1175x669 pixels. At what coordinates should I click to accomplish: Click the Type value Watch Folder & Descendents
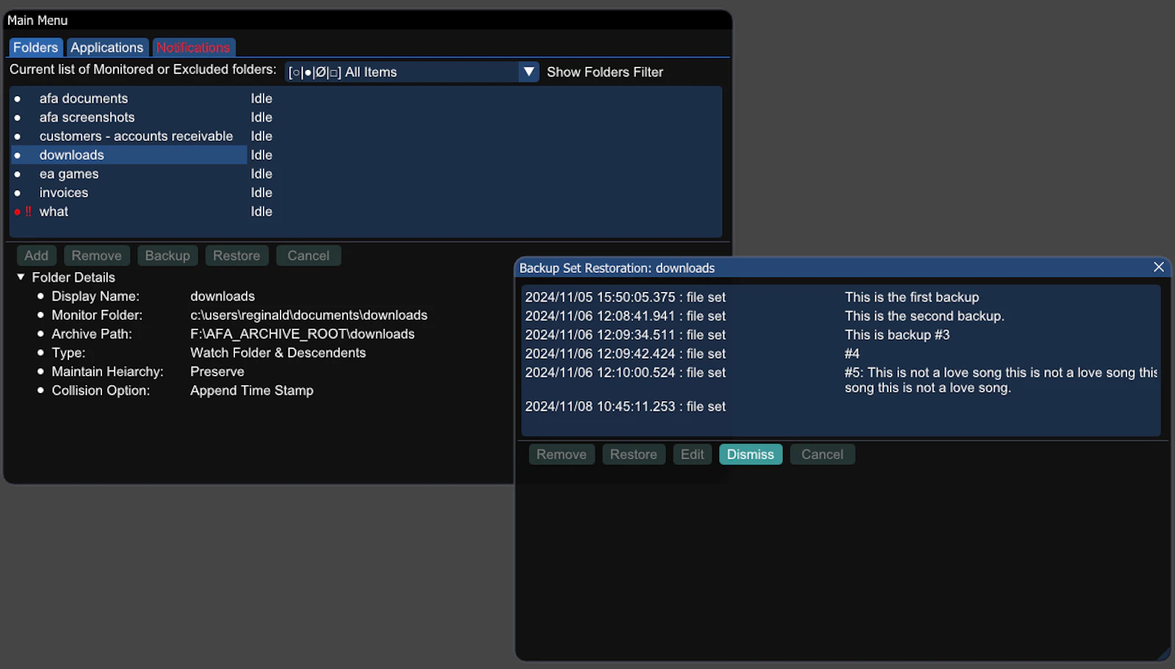click(278, 353)
